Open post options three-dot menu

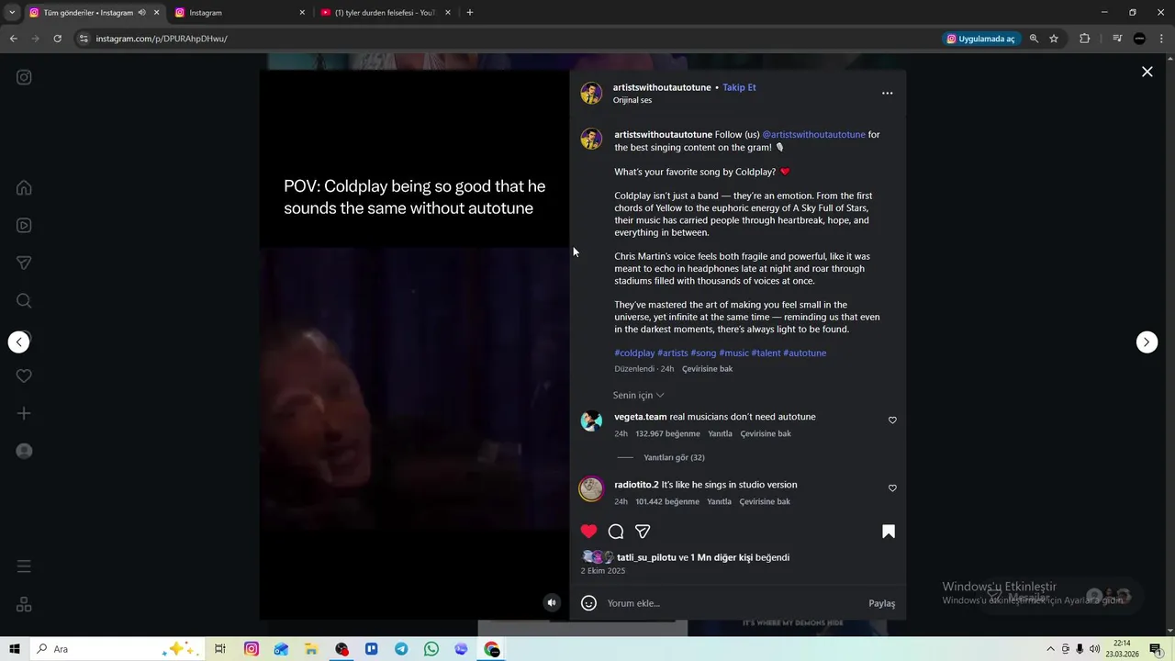click(x=887, y=93)
